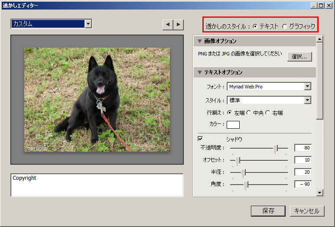Viewport: 335px width, 227px height.
Task: Click the previous (left arrow) navigation button
Action: point(167,25)
